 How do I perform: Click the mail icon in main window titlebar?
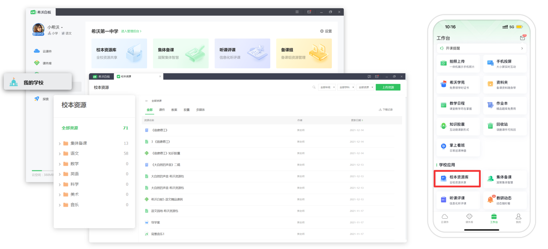pyautogui.click(x=309, y=12)
